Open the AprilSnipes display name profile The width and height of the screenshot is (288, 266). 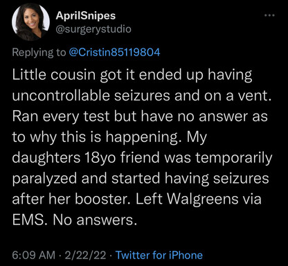(x=86, y=16)
